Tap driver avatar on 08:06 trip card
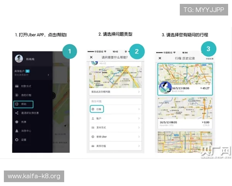232x186 pixels. point(165,88)
